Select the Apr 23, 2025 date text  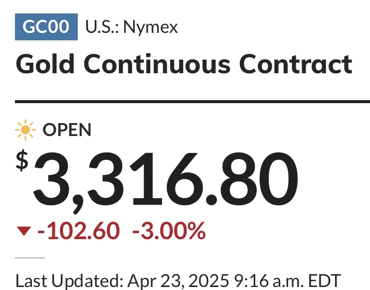point(178,281)
